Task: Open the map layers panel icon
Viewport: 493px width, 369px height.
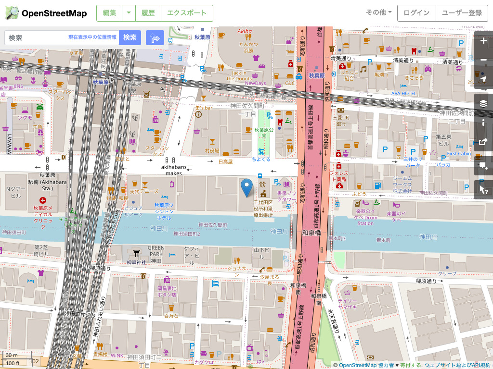Action: pyautogui.click(x=483, y=103)
